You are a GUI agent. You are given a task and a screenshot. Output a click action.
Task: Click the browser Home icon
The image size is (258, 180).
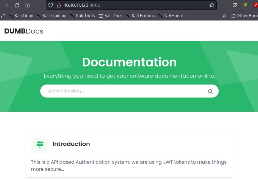[x=27, y=5]
